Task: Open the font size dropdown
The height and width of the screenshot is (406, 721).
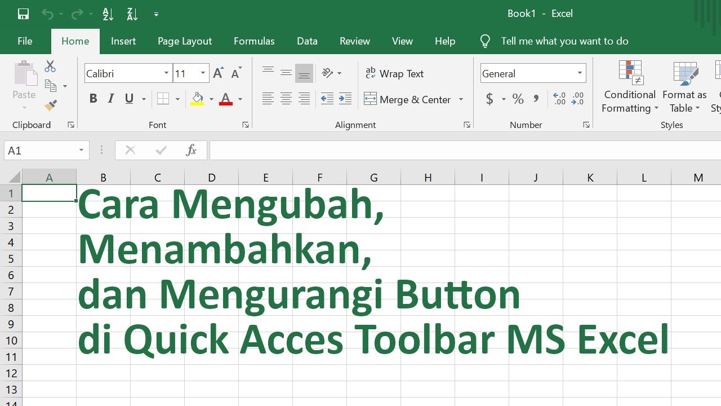Action: [x=203, y=73]
